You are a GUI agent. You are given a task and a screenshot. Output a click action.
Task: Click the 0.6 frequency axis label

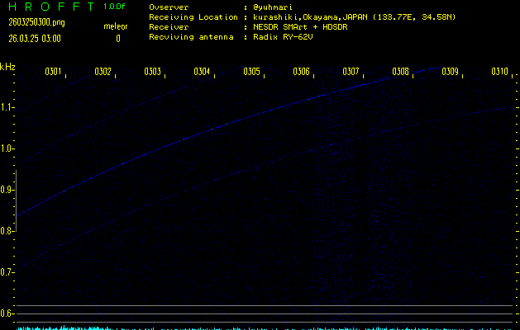[x=7, y=313]
